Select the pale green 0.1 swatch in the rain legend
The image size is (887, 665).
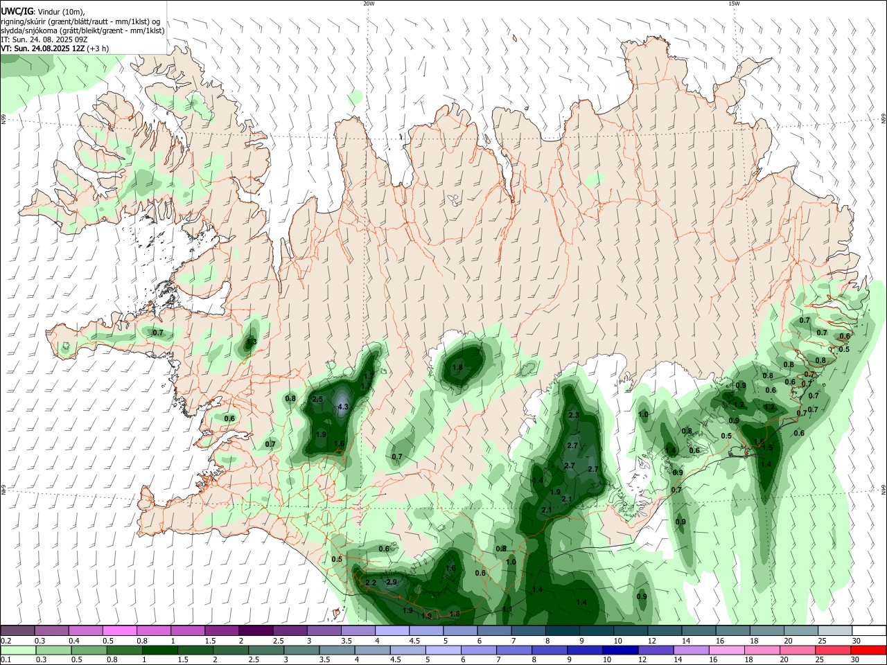[17, 650]
